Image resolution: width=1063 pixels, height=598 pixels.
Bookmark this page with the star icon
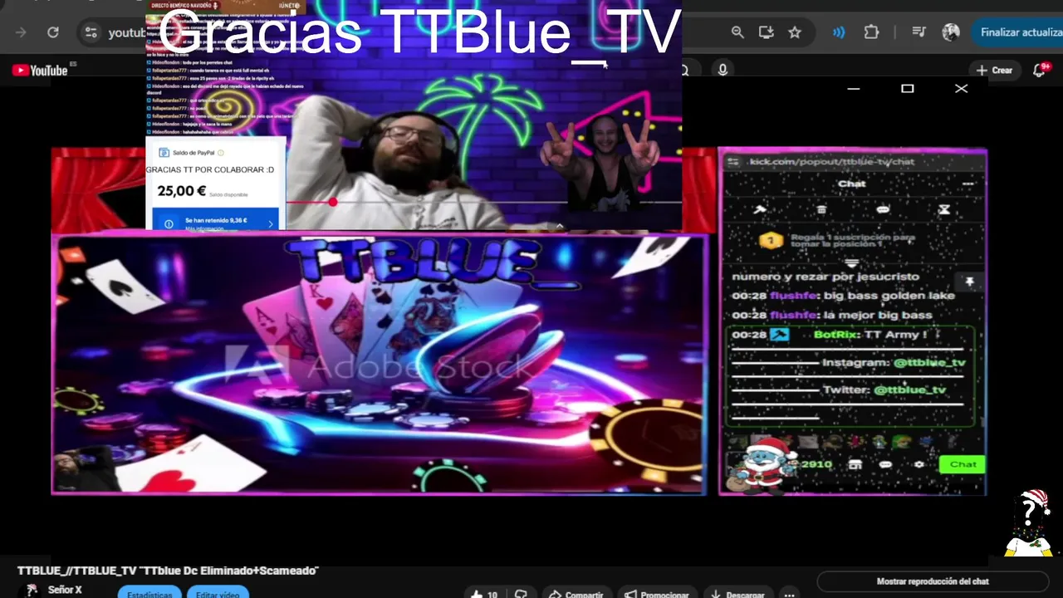pyautogui.click(x=795, y=32)
